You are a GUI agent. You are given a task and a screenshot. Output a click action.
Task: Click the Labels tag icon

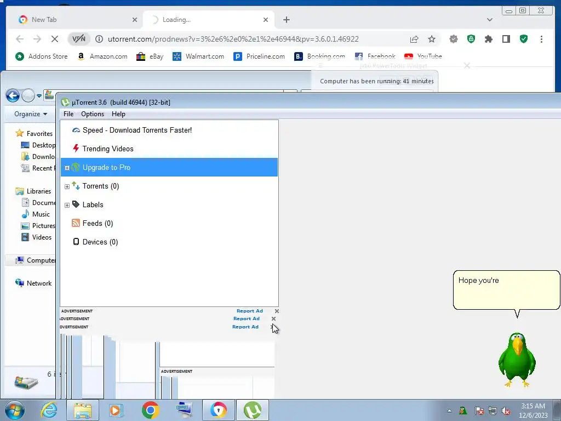[76, 204]
